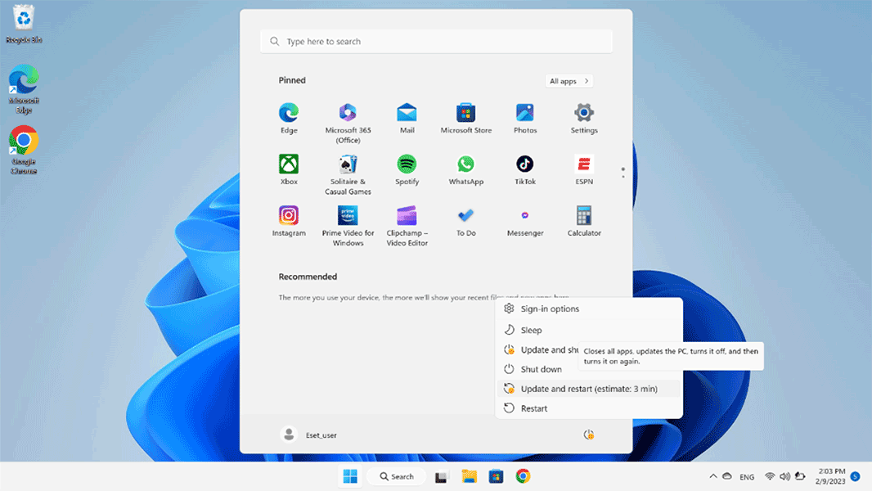This screenshot has height=491, width=872.
Task: Click the power button in Start menu
Action: (588, 435)
